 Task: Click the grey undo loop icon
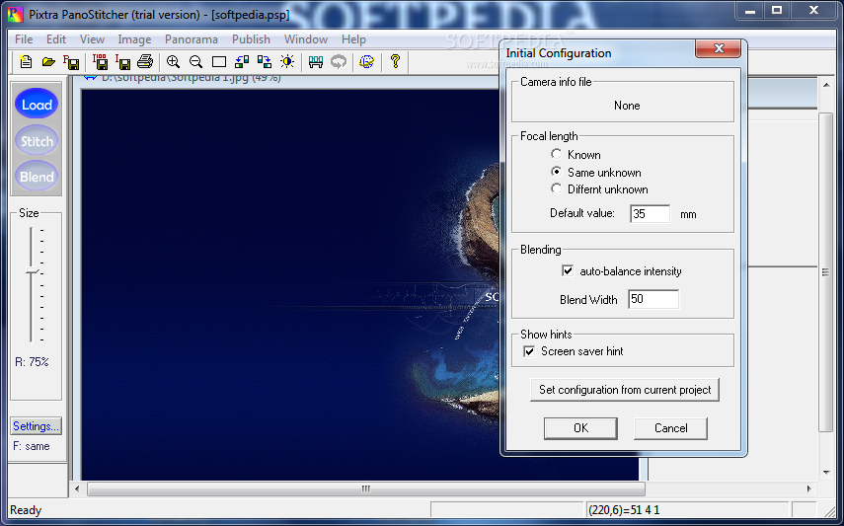(x=339, y=62)
